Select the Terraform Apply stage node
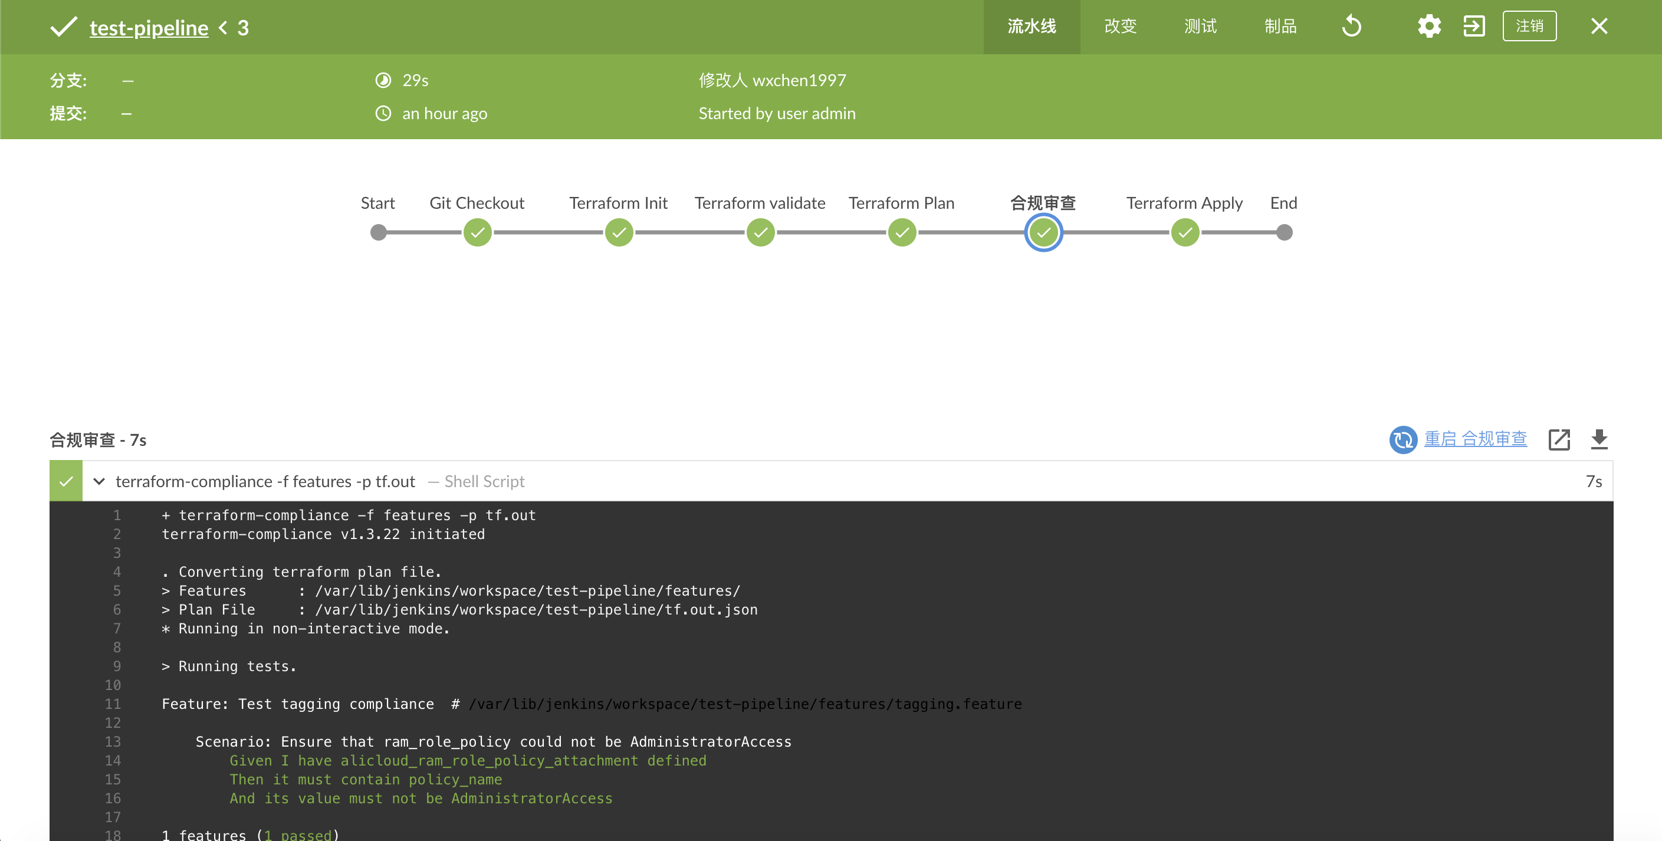The height and width of the screenshot is (841, 1662). 1185,232
